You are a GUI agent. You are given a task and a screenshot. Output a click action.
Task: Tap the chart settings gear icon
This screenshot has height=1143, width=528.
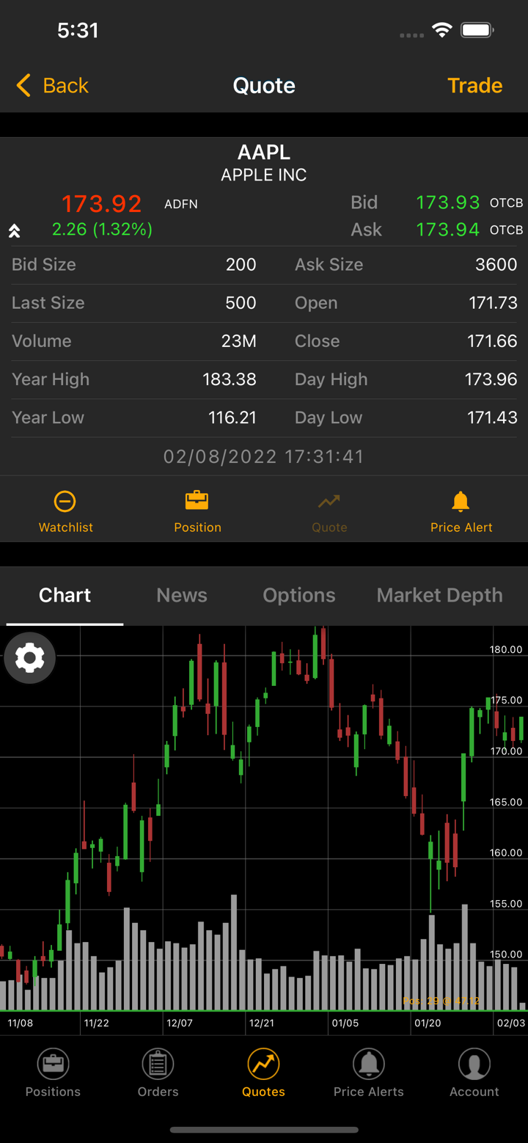click(30, 658)
